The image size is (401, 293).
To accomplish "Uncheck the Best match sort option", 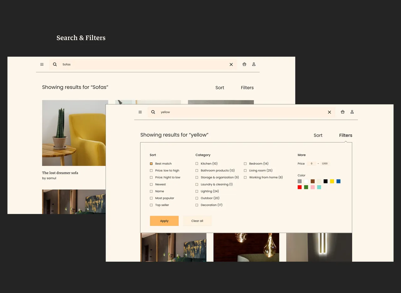I will [x=151, y=164].
